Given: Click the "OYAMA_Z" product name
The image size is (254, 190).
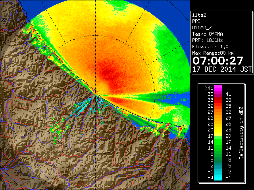Looking at the screenshot, I should [202, 28].
